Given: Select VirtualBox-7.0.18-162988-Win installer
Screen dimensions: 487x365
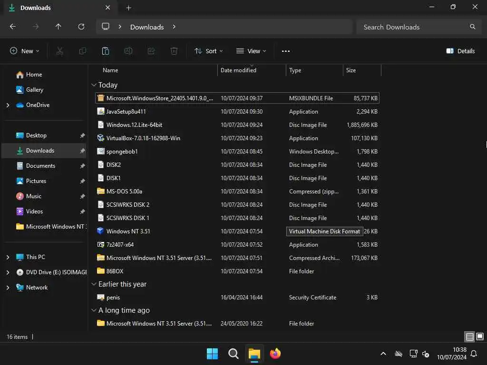Looking at the screenshot, I should click(x=237, y=138).
